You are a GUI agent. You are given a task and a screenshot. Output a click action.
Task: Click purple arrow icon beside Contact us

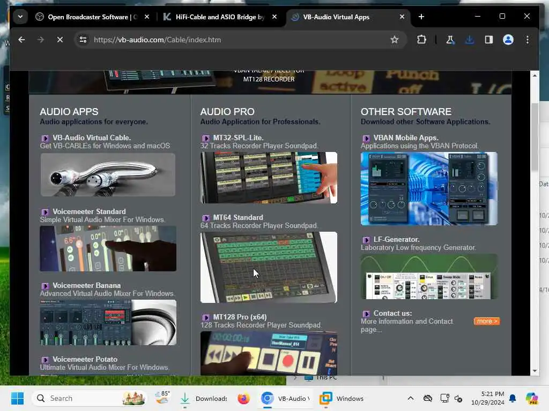(366, 314)
